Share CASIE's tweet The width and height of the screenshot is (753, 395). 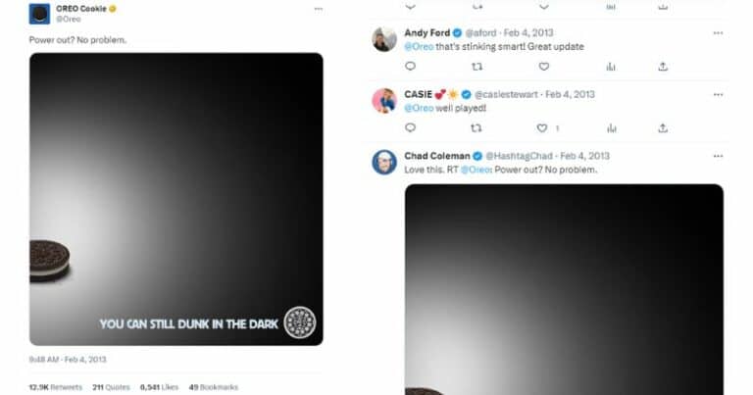(x=663, y=128)
